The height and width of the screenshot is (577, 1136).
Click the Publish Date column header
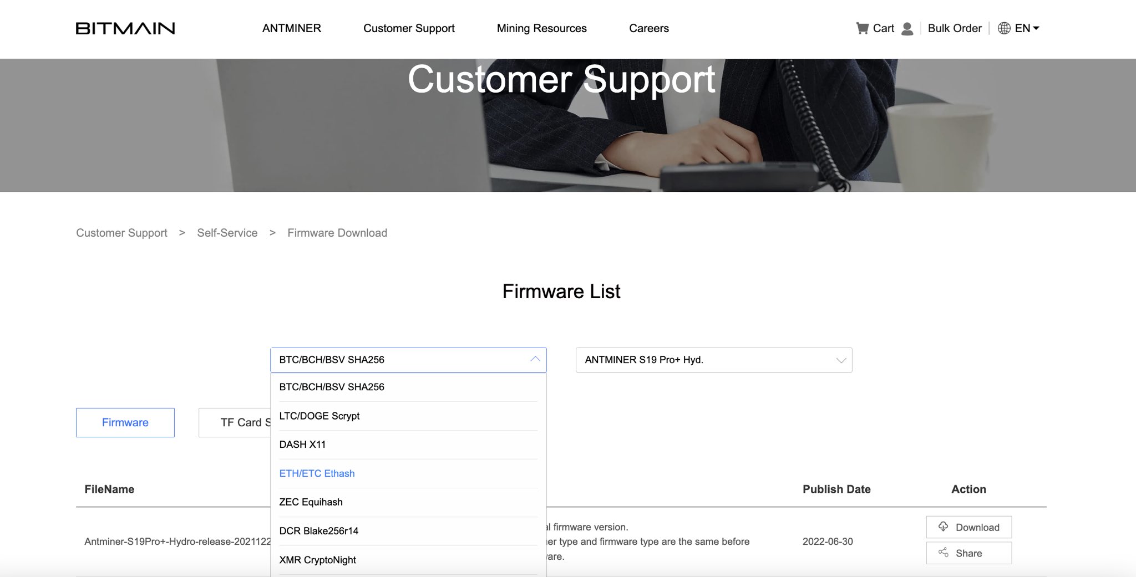tap(836, 489)
